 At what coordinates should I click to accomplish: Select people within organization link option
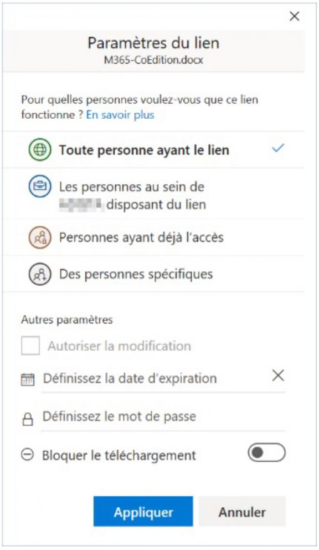pos(153,194)
